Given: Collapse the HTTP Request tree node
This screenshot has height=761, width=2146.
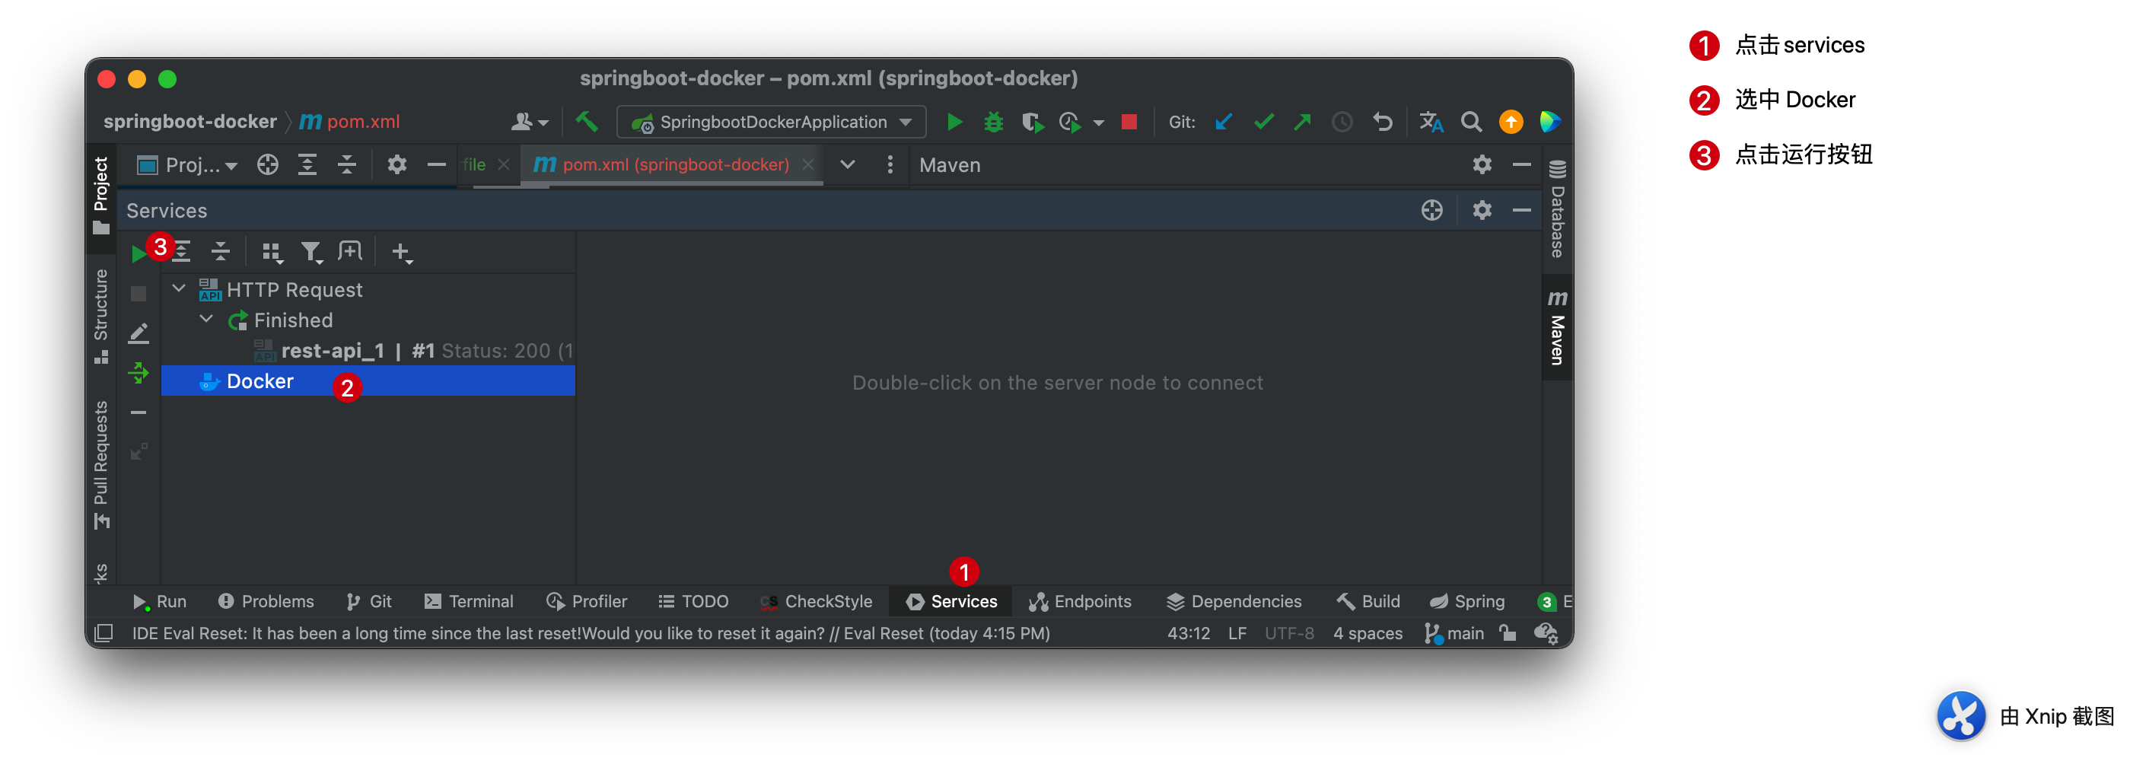Looking at the screenshot, I should (178, 288).
